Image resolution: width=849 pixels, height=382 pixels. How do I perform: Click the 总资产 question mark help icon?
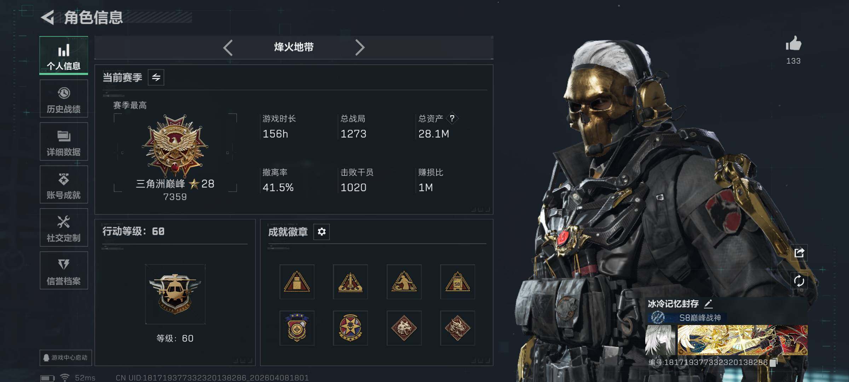[x=452, y=118]
